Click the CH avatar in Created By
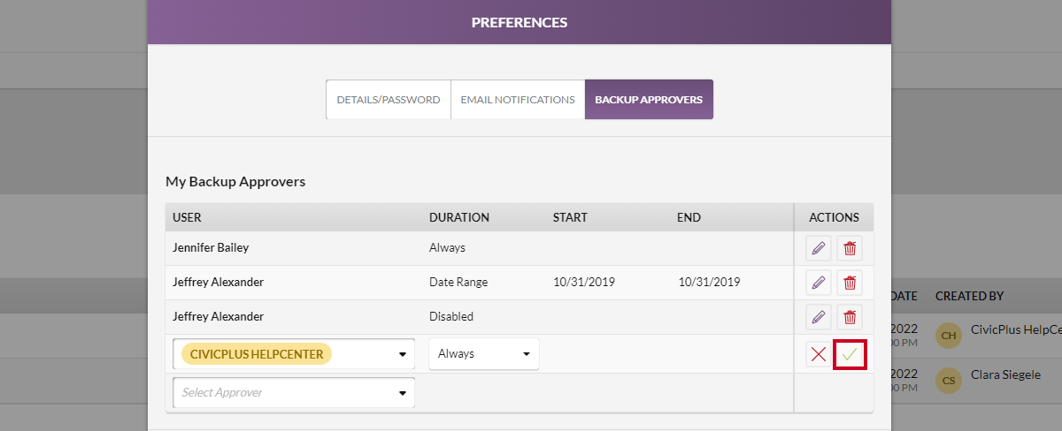Image resolution: width=1062 pixels, height=431 pixels. pos(949,336)
